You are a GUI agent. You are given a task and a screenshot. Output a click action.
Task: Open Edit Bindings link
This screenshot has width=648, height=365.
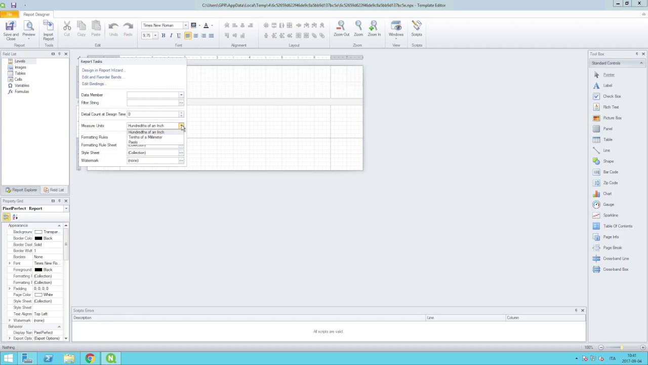[93, 84]
